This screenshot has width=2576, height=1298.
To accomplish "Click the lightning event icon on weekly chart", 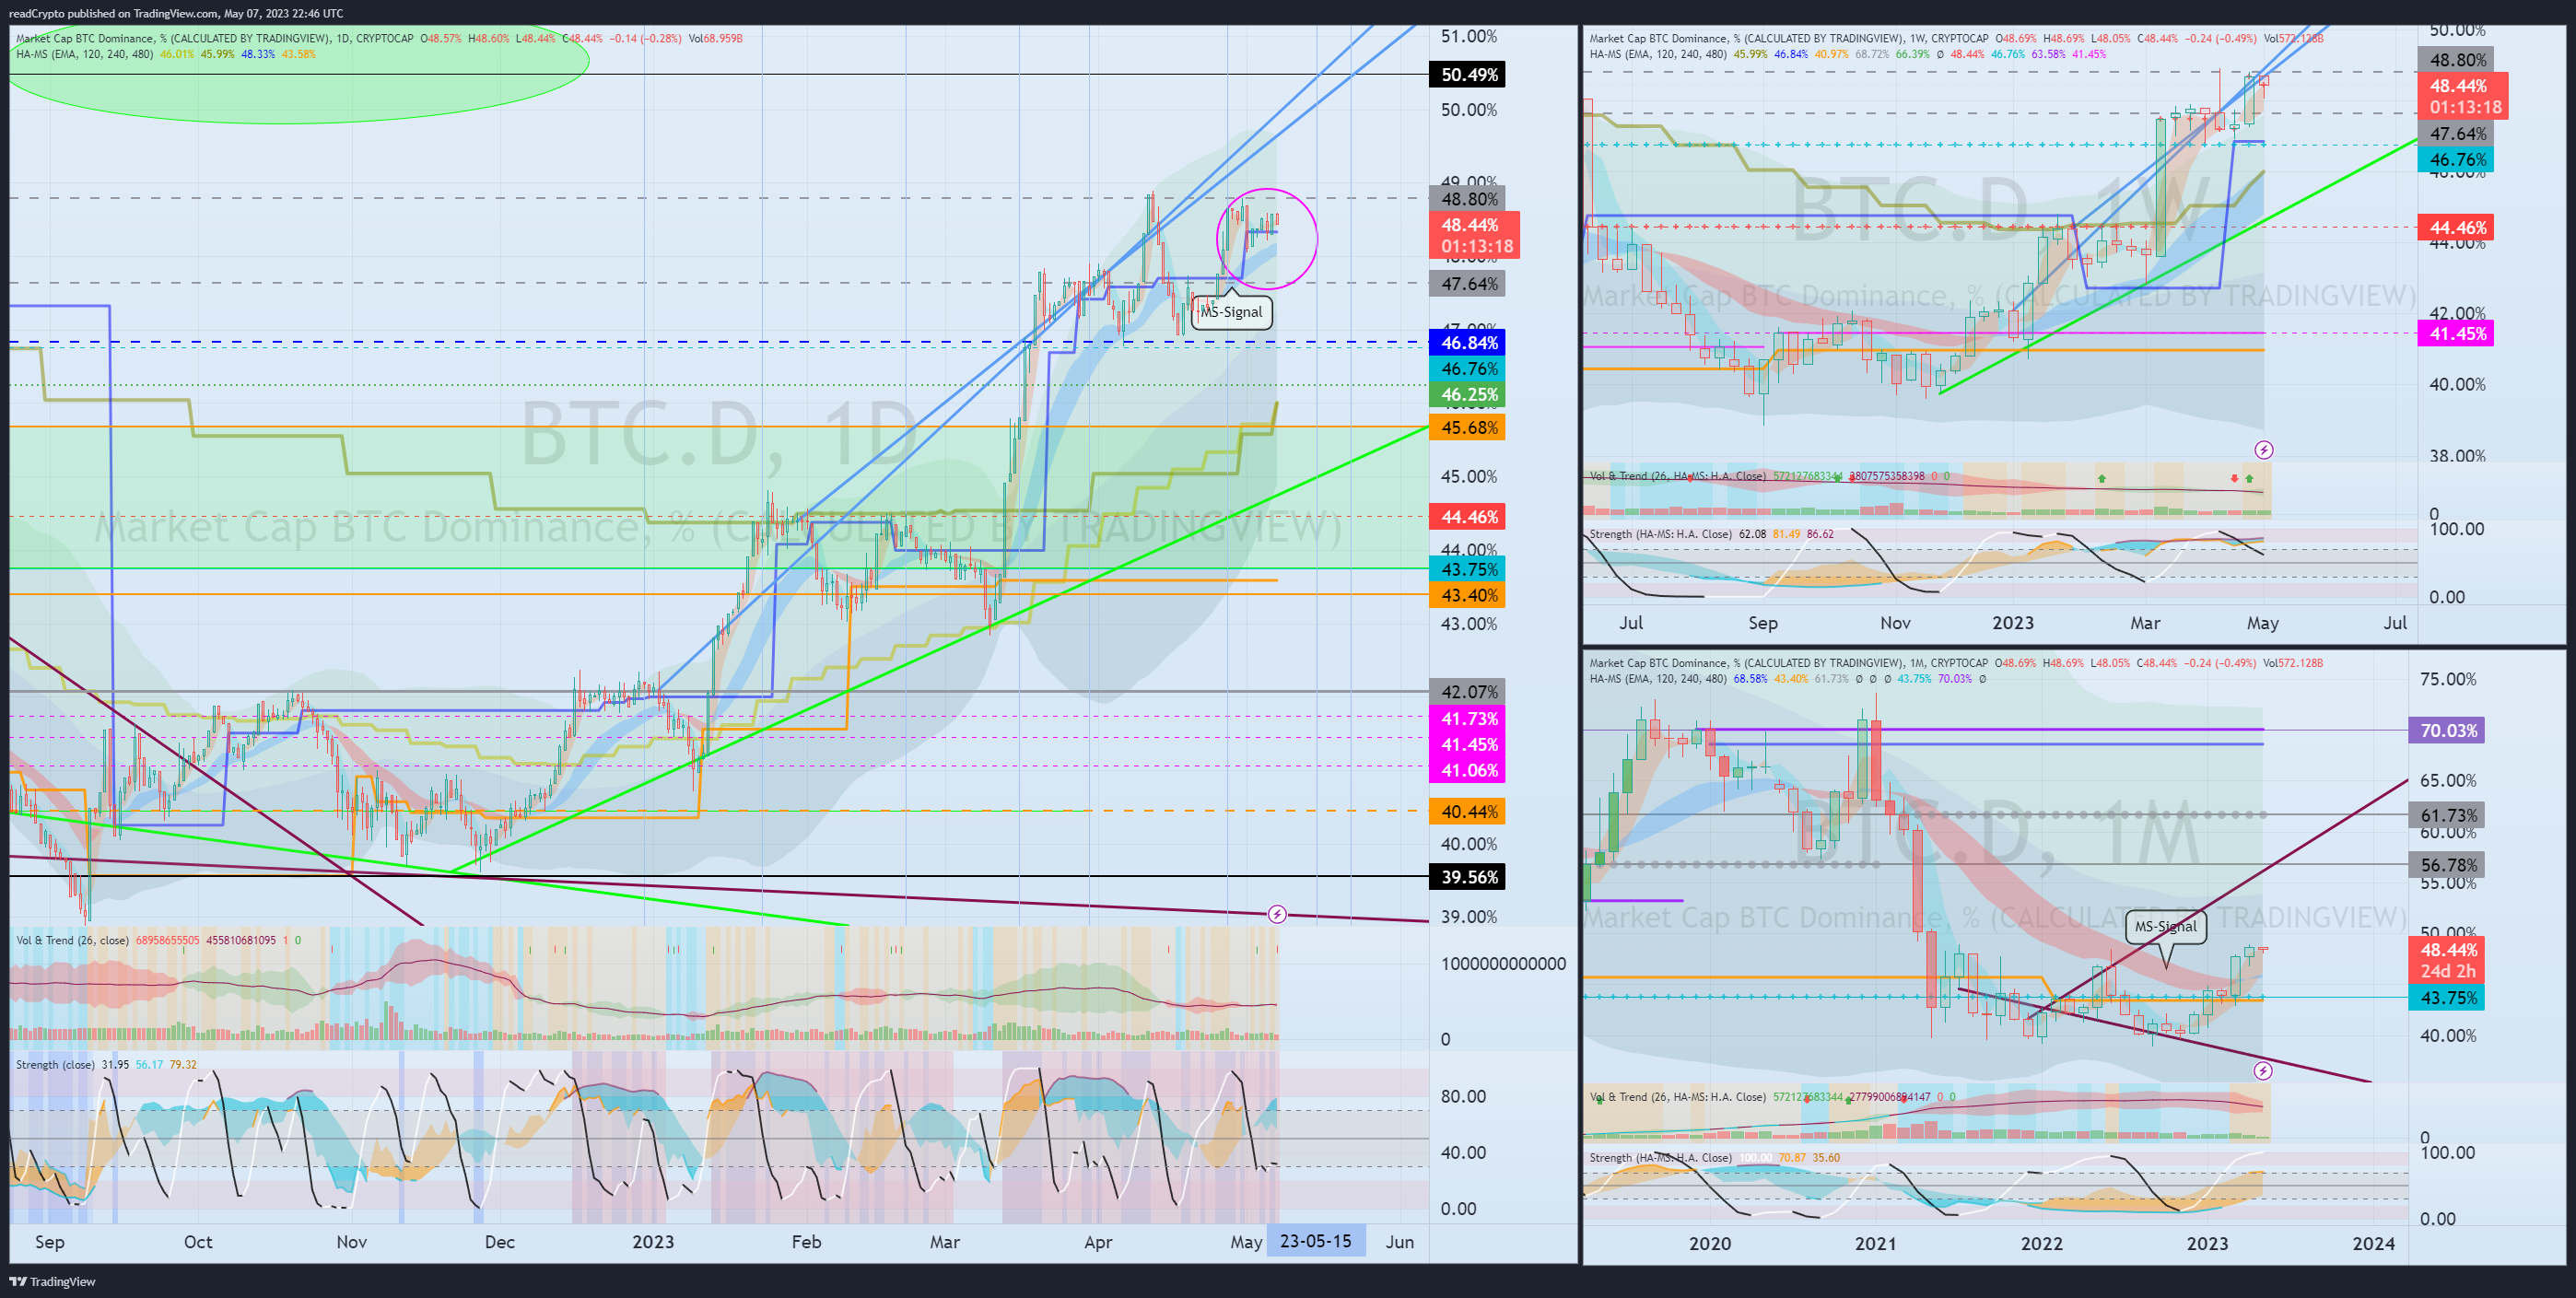I will 2264,450.
